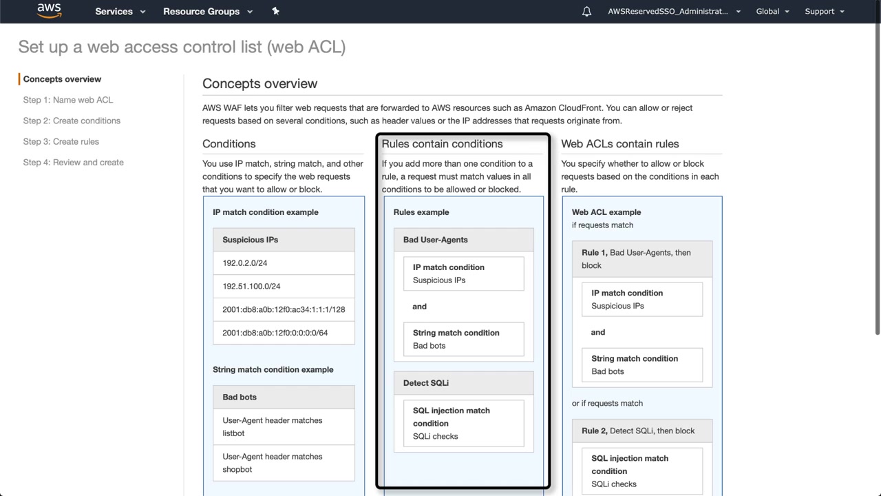Image resolution: width=881 pixels, height=496 pixels.
Task: Click the Suspicious IPs table header
Action: 284,240
